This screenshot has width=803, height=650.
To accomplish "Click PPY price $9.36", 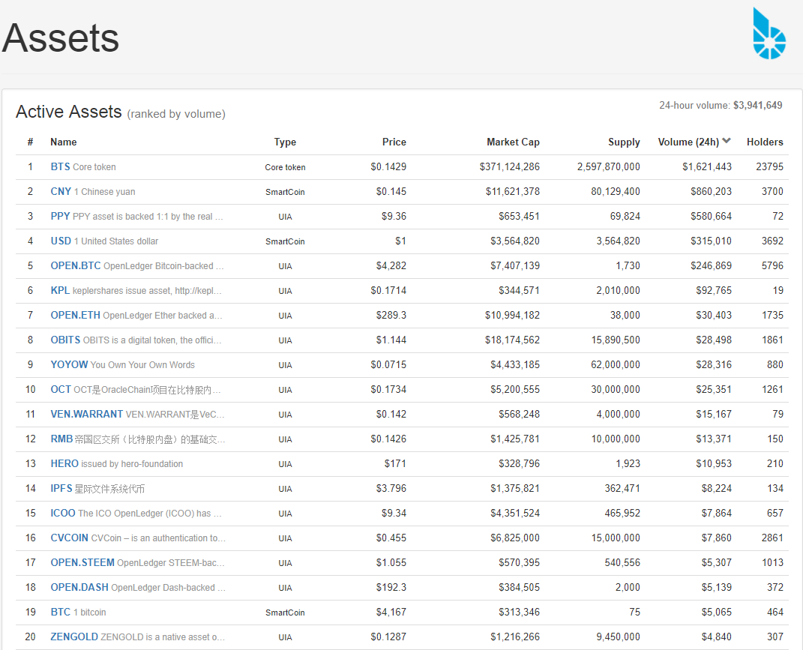I will [x=394, y=216].
